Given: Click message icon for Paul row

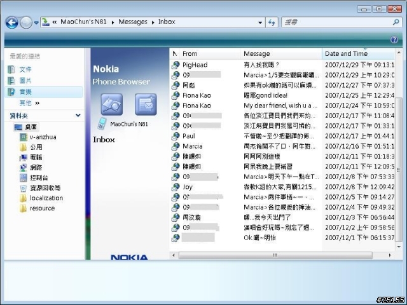Looking at the screenshot, I should click(176, 136).
